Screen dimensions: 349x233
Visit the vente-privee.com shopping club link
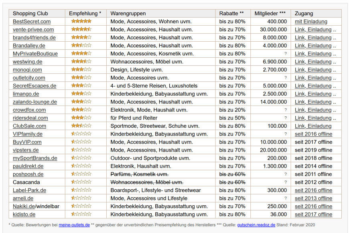click(33, 30)
